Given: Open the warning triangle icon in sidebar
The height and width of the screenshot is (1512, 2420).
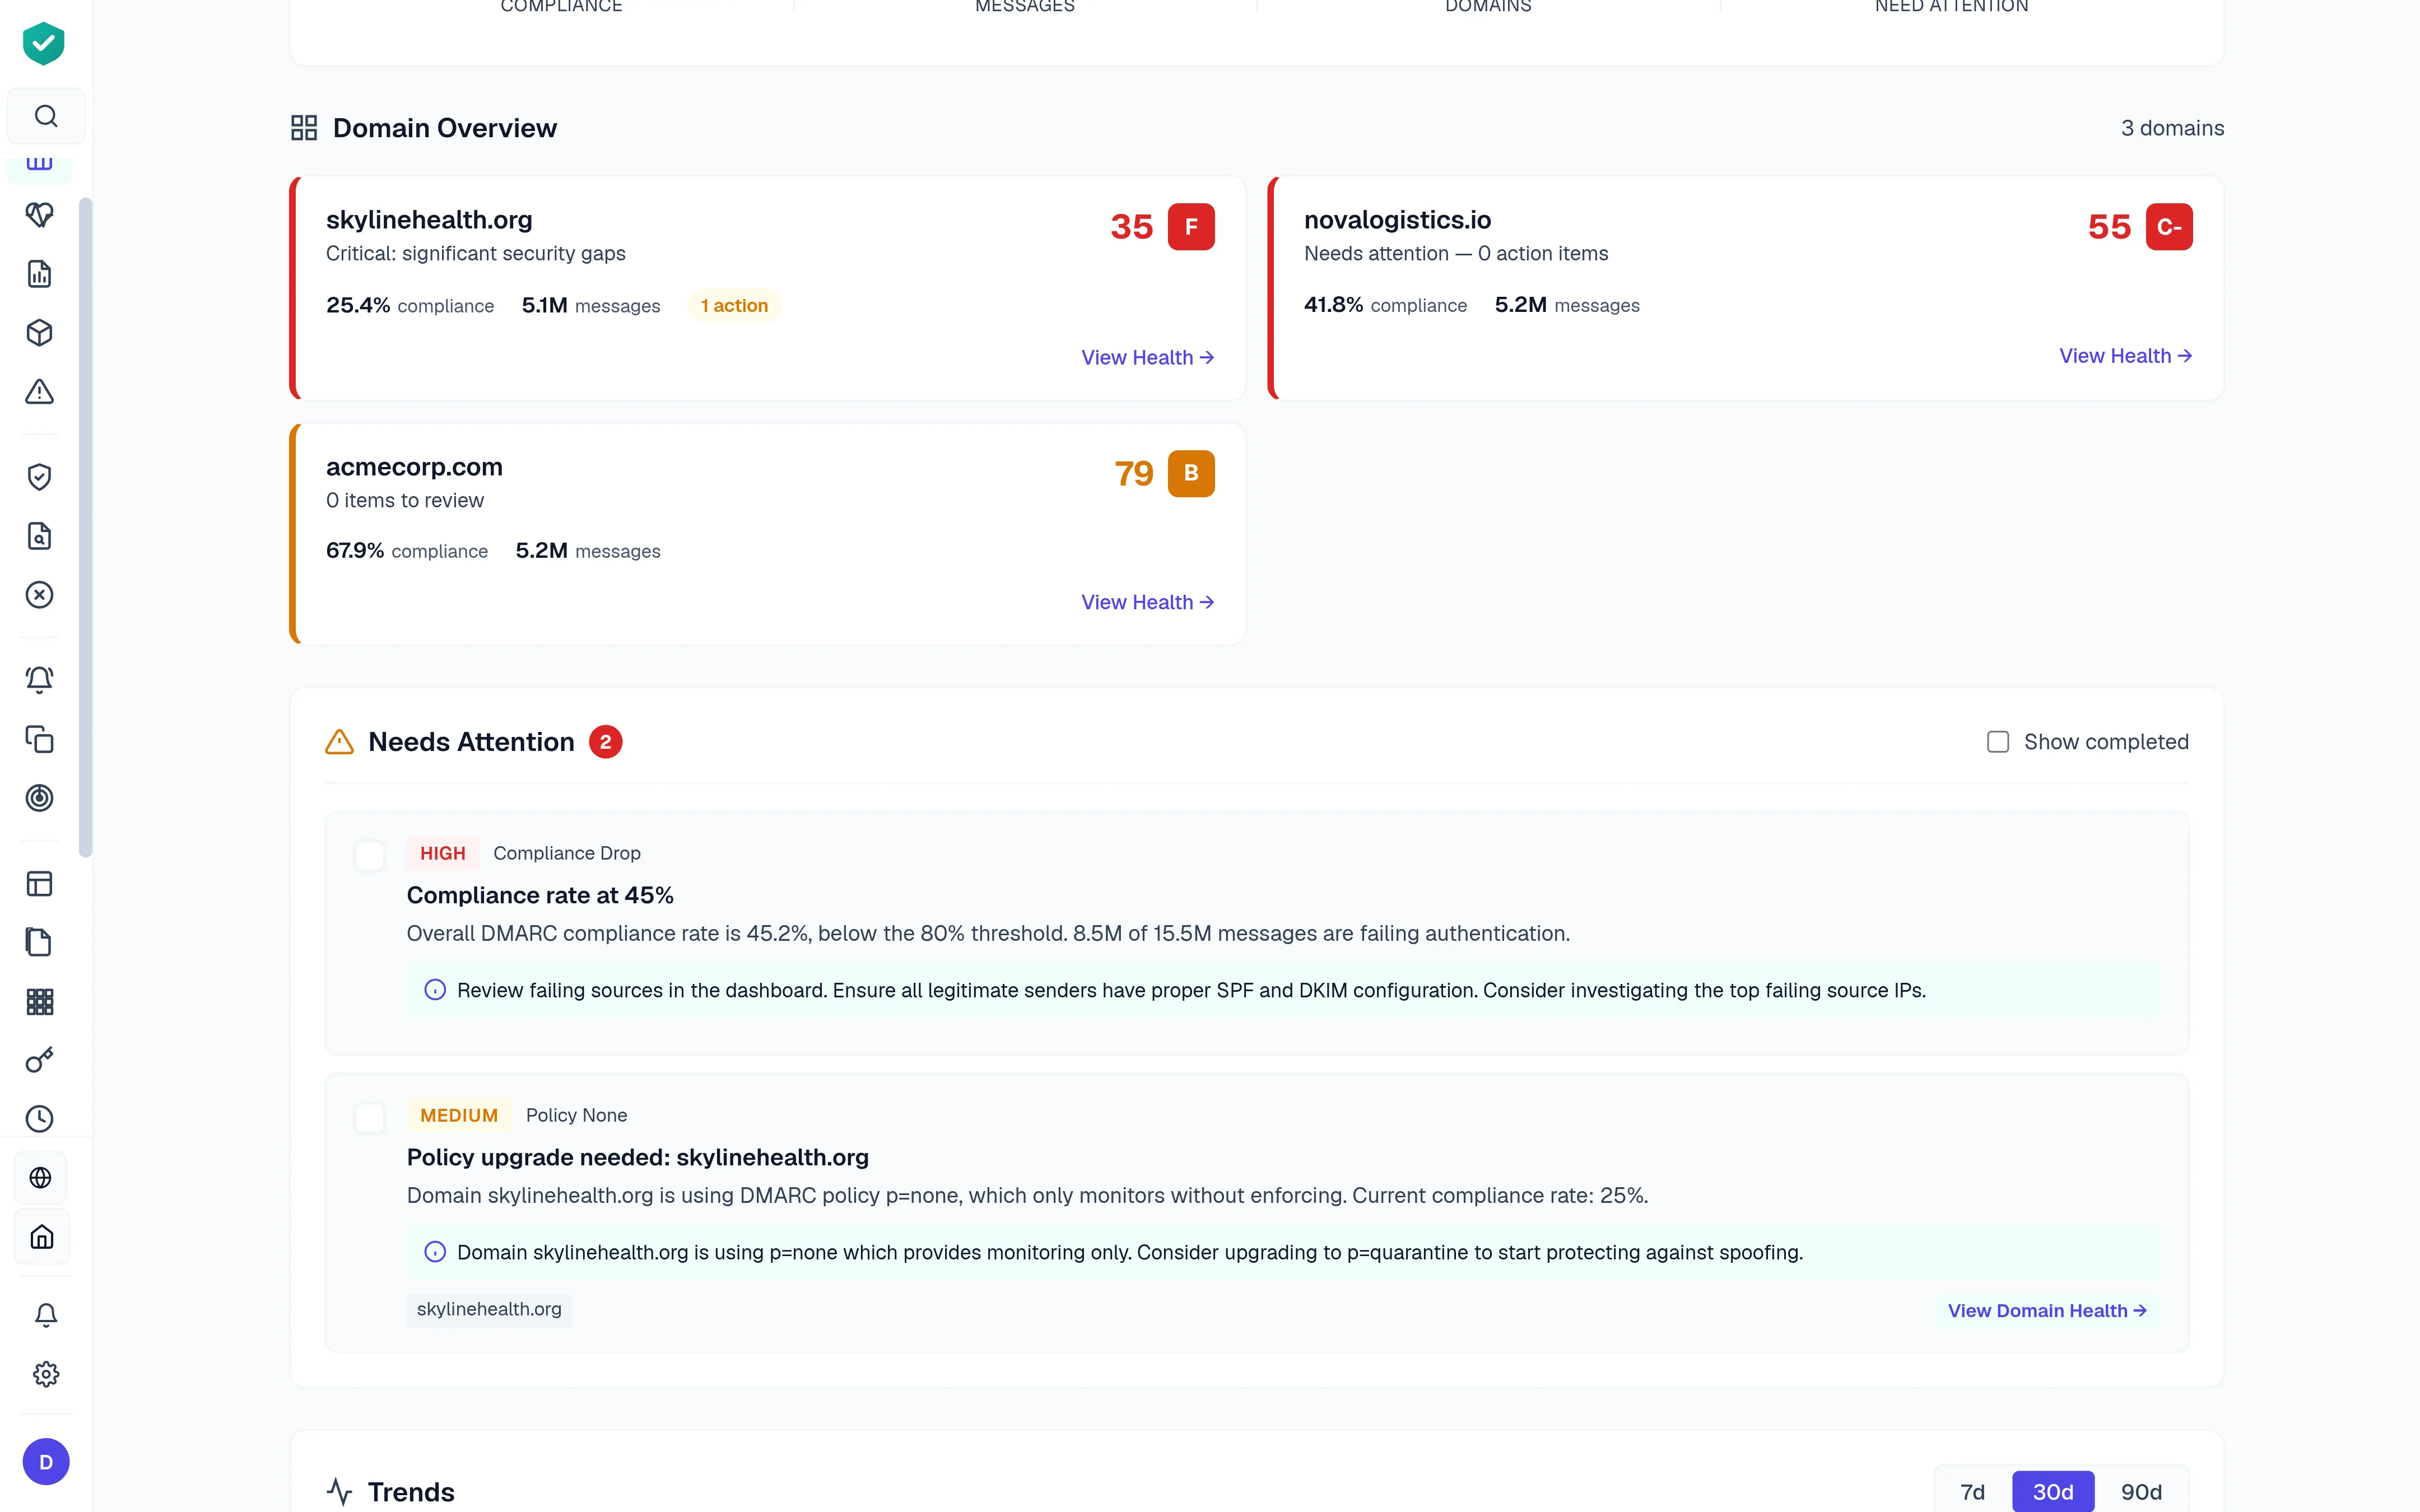Looking at the screenshot, I should [39, 392].
